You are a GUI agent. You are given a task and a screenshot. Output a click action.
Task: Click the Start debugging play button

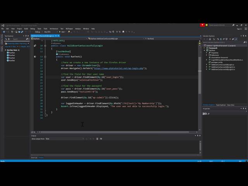tap(60, 32)
